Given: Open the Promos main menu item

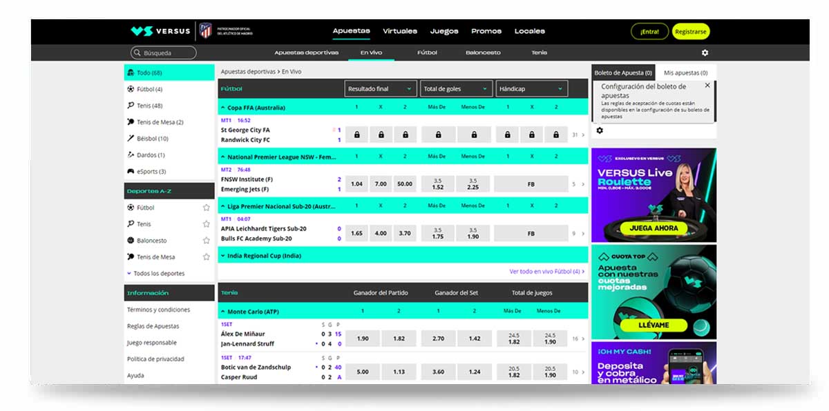Looking at the screenshot, I should 486,31.
